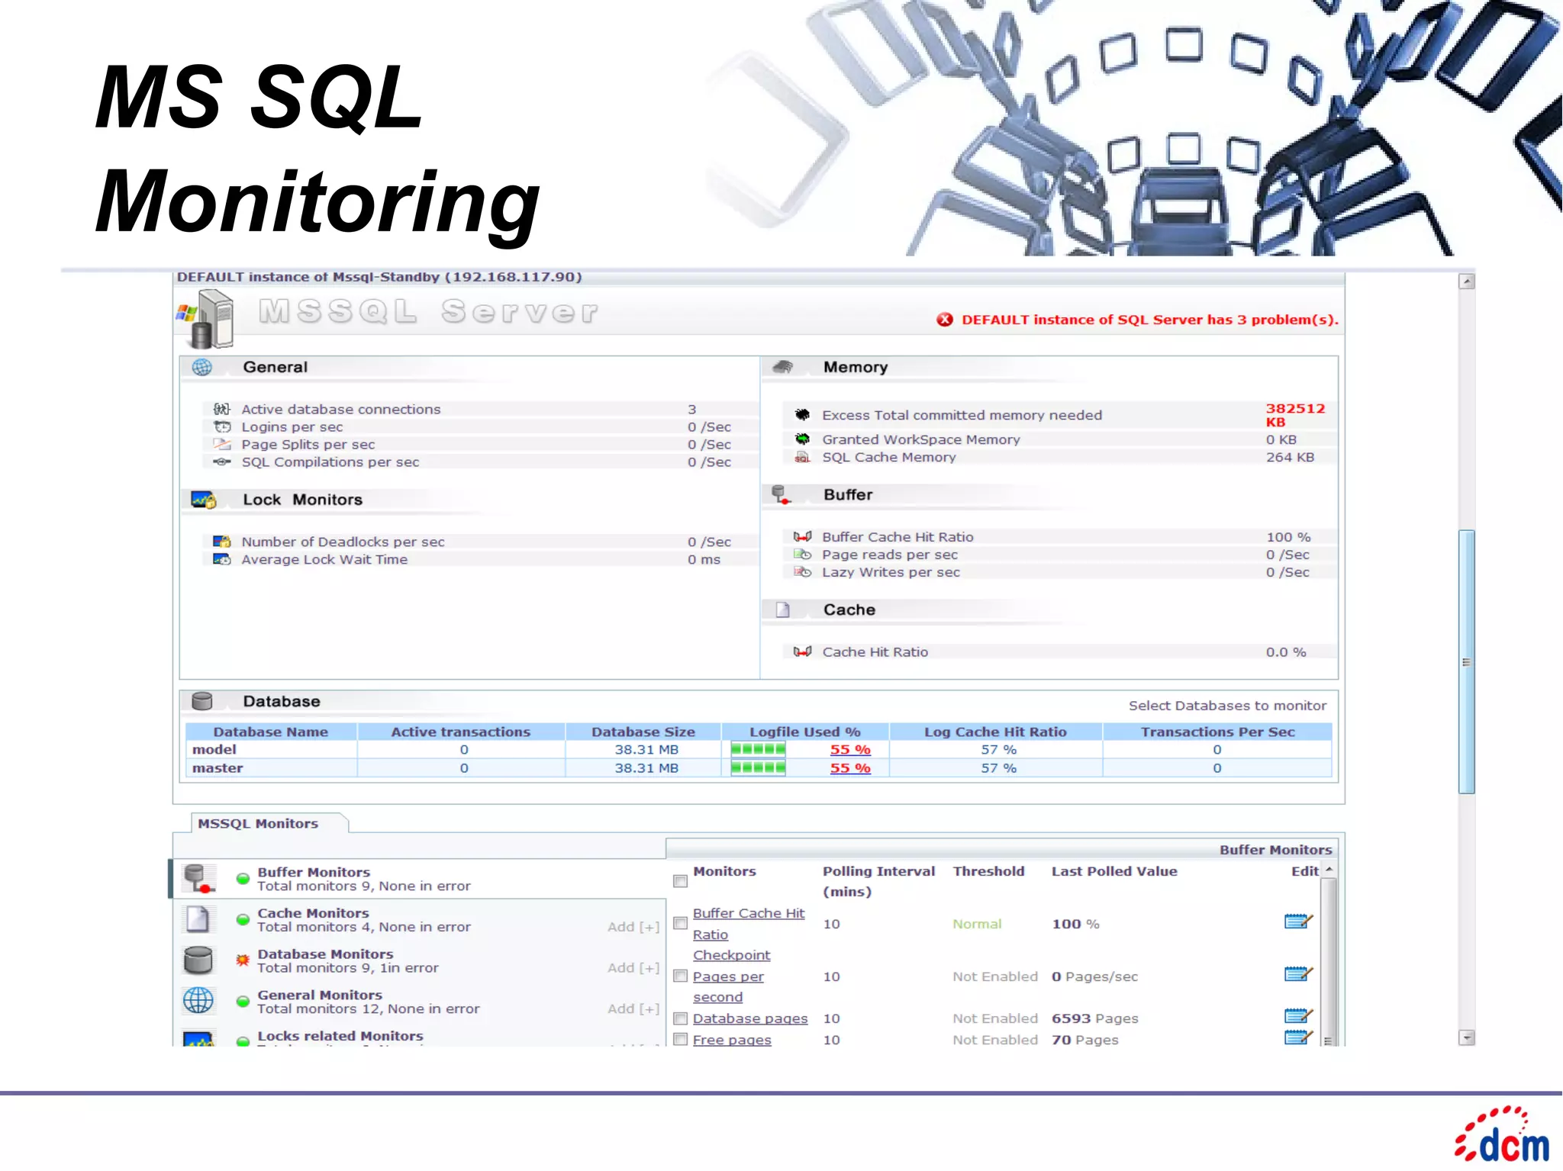The image size is (1563, 1171).
Task: Sort by Database Name column header
Action: tap(271, 732)
